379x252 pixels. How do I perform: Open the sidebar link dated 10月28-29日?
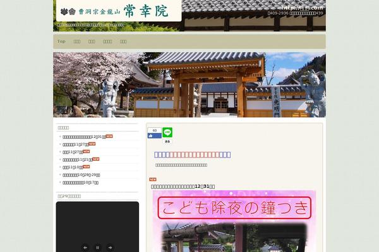click(x=81, y=175)
